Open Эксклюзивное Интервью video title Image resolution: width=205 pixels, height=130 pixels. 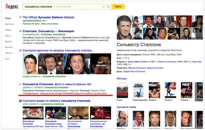pyautogui.click(x=74, y=124)
